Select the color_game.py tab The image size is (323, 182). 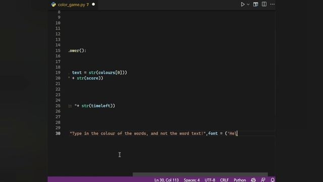pos(73,5)
